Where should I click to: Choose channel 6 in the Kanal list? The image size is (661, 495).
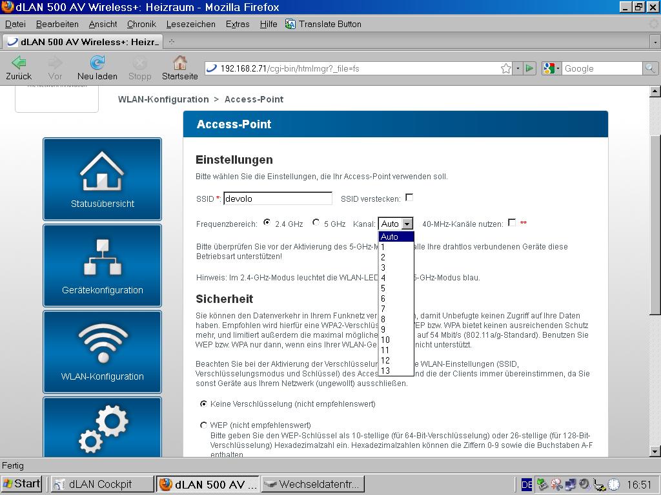(396, 298)
